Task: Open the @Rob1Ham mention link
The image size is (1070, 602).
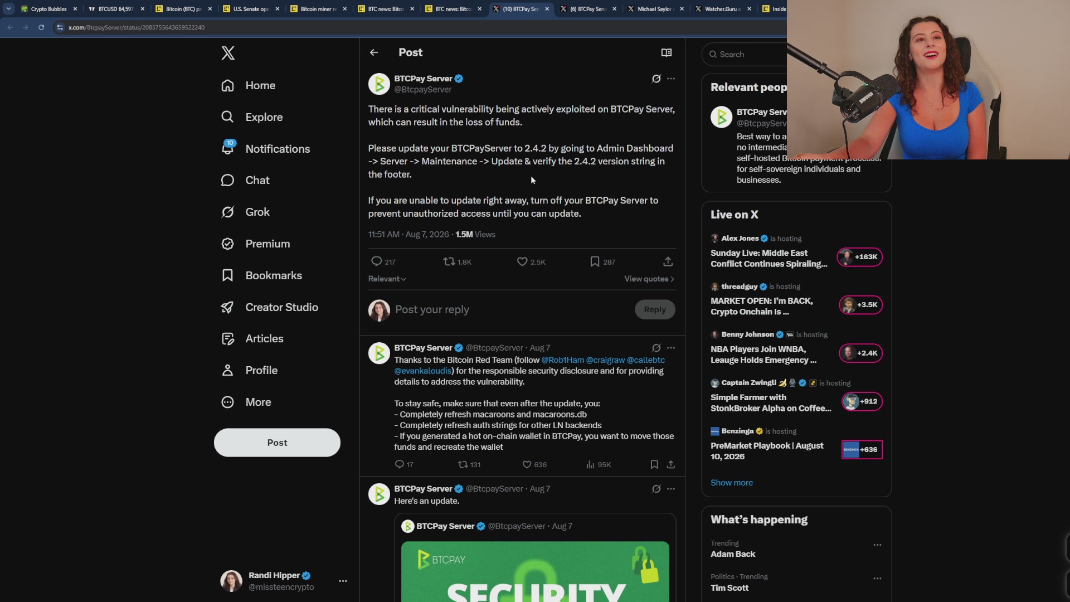Action: [x=562, y=360]
